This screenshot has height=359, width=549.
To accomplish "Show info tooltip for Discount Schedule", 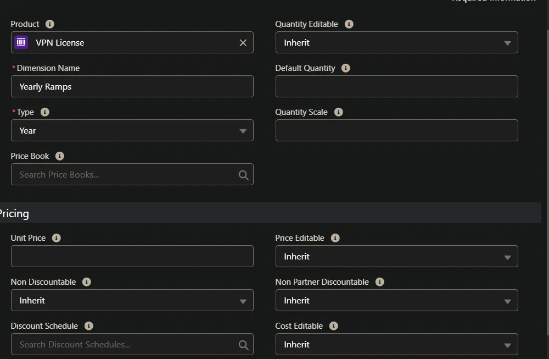I will (x=88, y=325).
